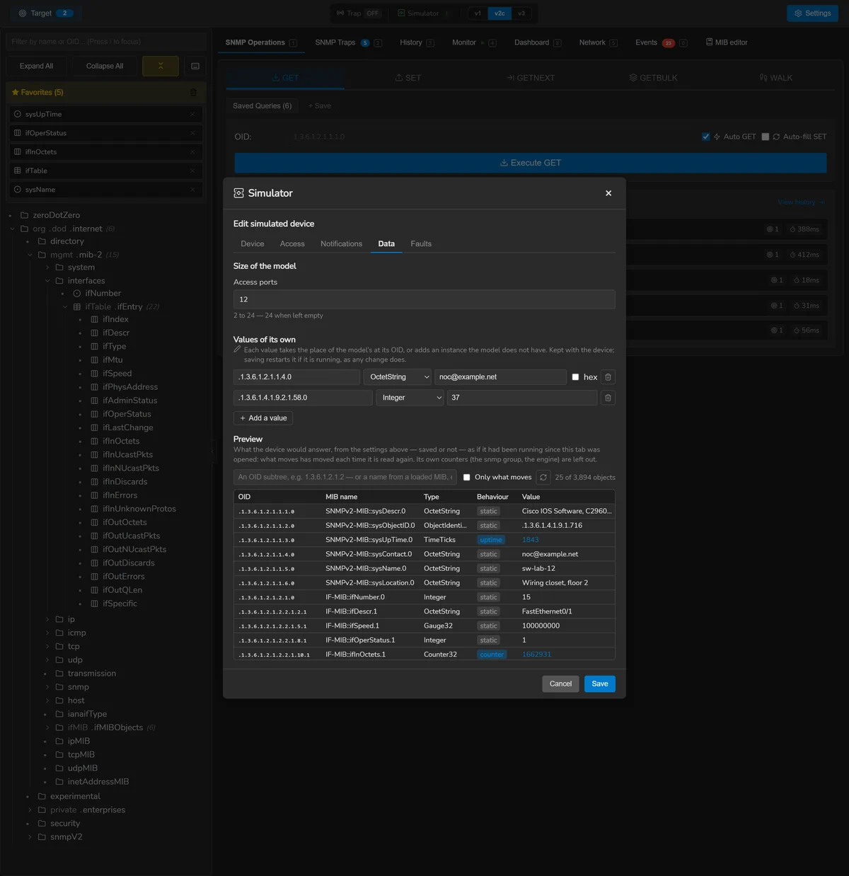Screen dimensions: 849x876
Task: Open the Dashboard tab
Action: [x=538, y=42]
